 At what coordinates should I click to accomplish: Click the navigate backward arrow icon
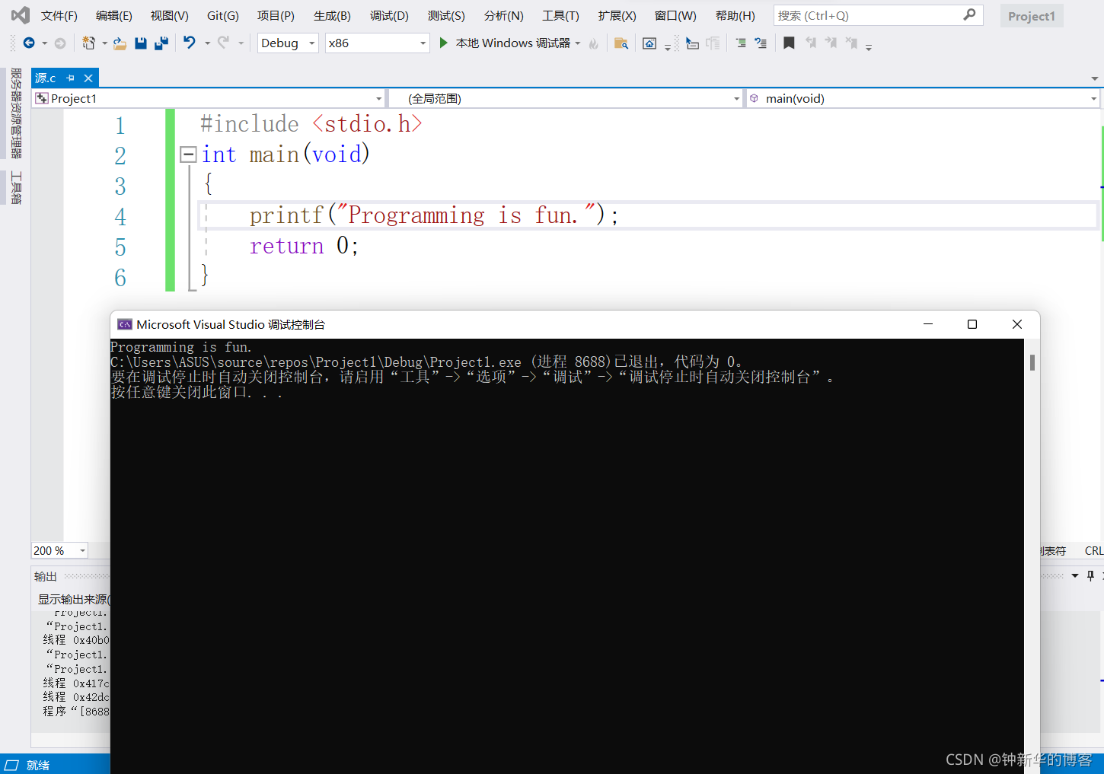point(29,43)
